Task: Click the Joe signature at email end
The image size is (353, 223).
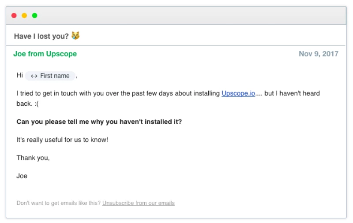Action: (22, 176)
